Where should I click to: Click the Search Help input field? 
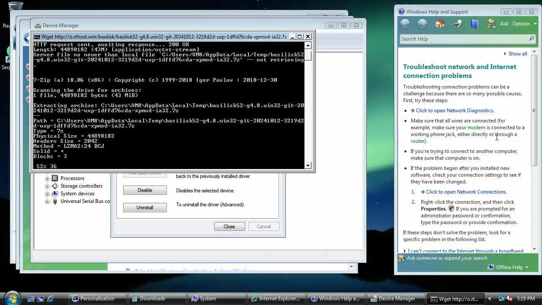464,39
